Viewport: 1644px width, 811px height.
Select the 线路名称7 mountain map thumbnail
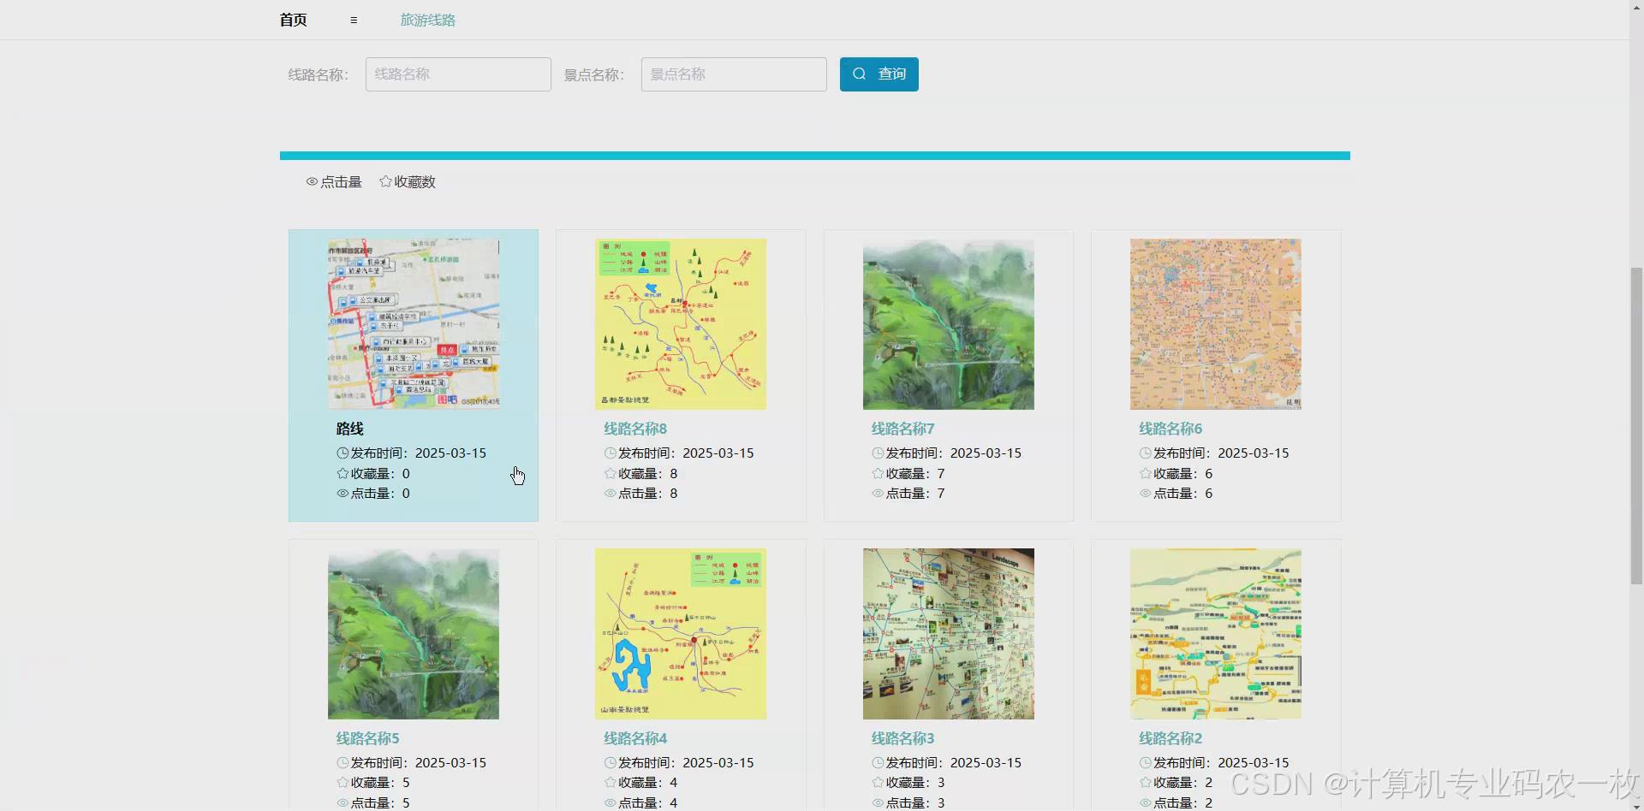tap(948, 324)
